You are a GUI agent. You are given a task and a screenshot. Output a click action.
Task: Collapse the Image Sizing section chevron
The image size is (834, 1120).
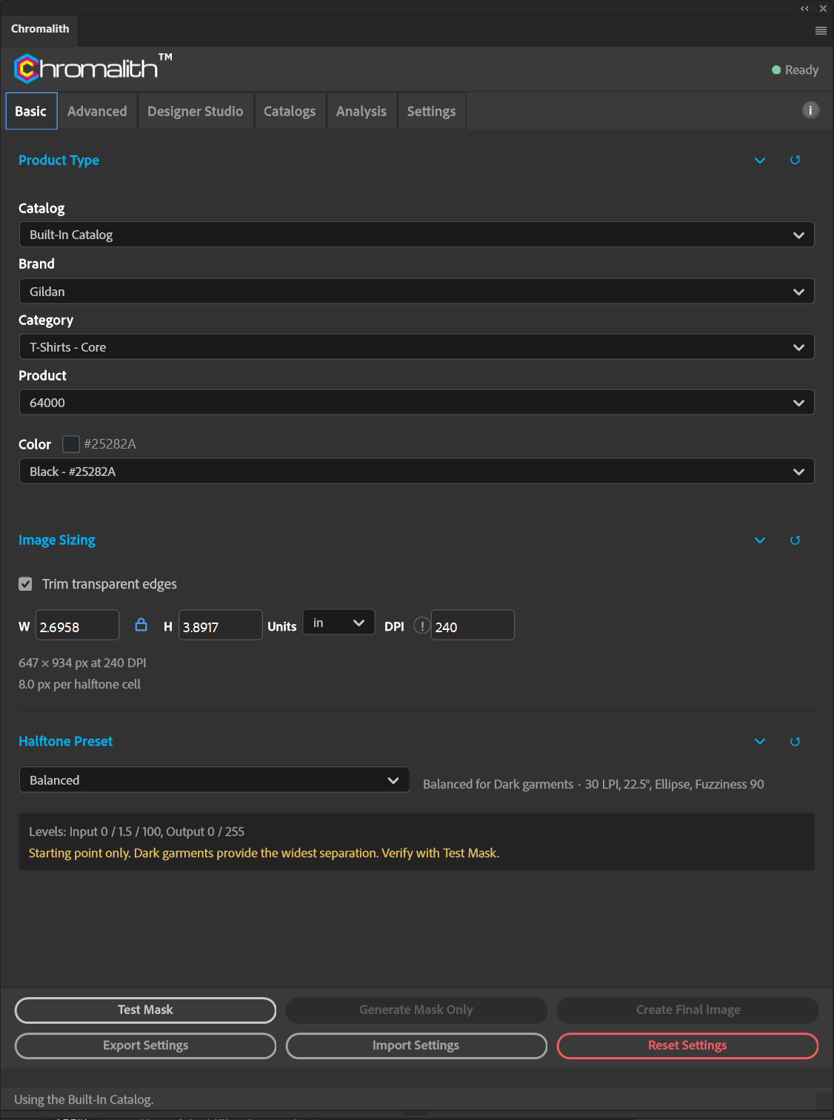click(760, 540)
